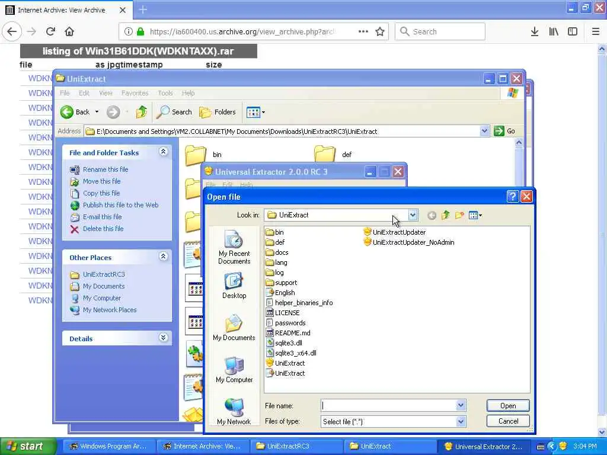
Task: Click the Cancel button in dialog
Action: (508, 421)
